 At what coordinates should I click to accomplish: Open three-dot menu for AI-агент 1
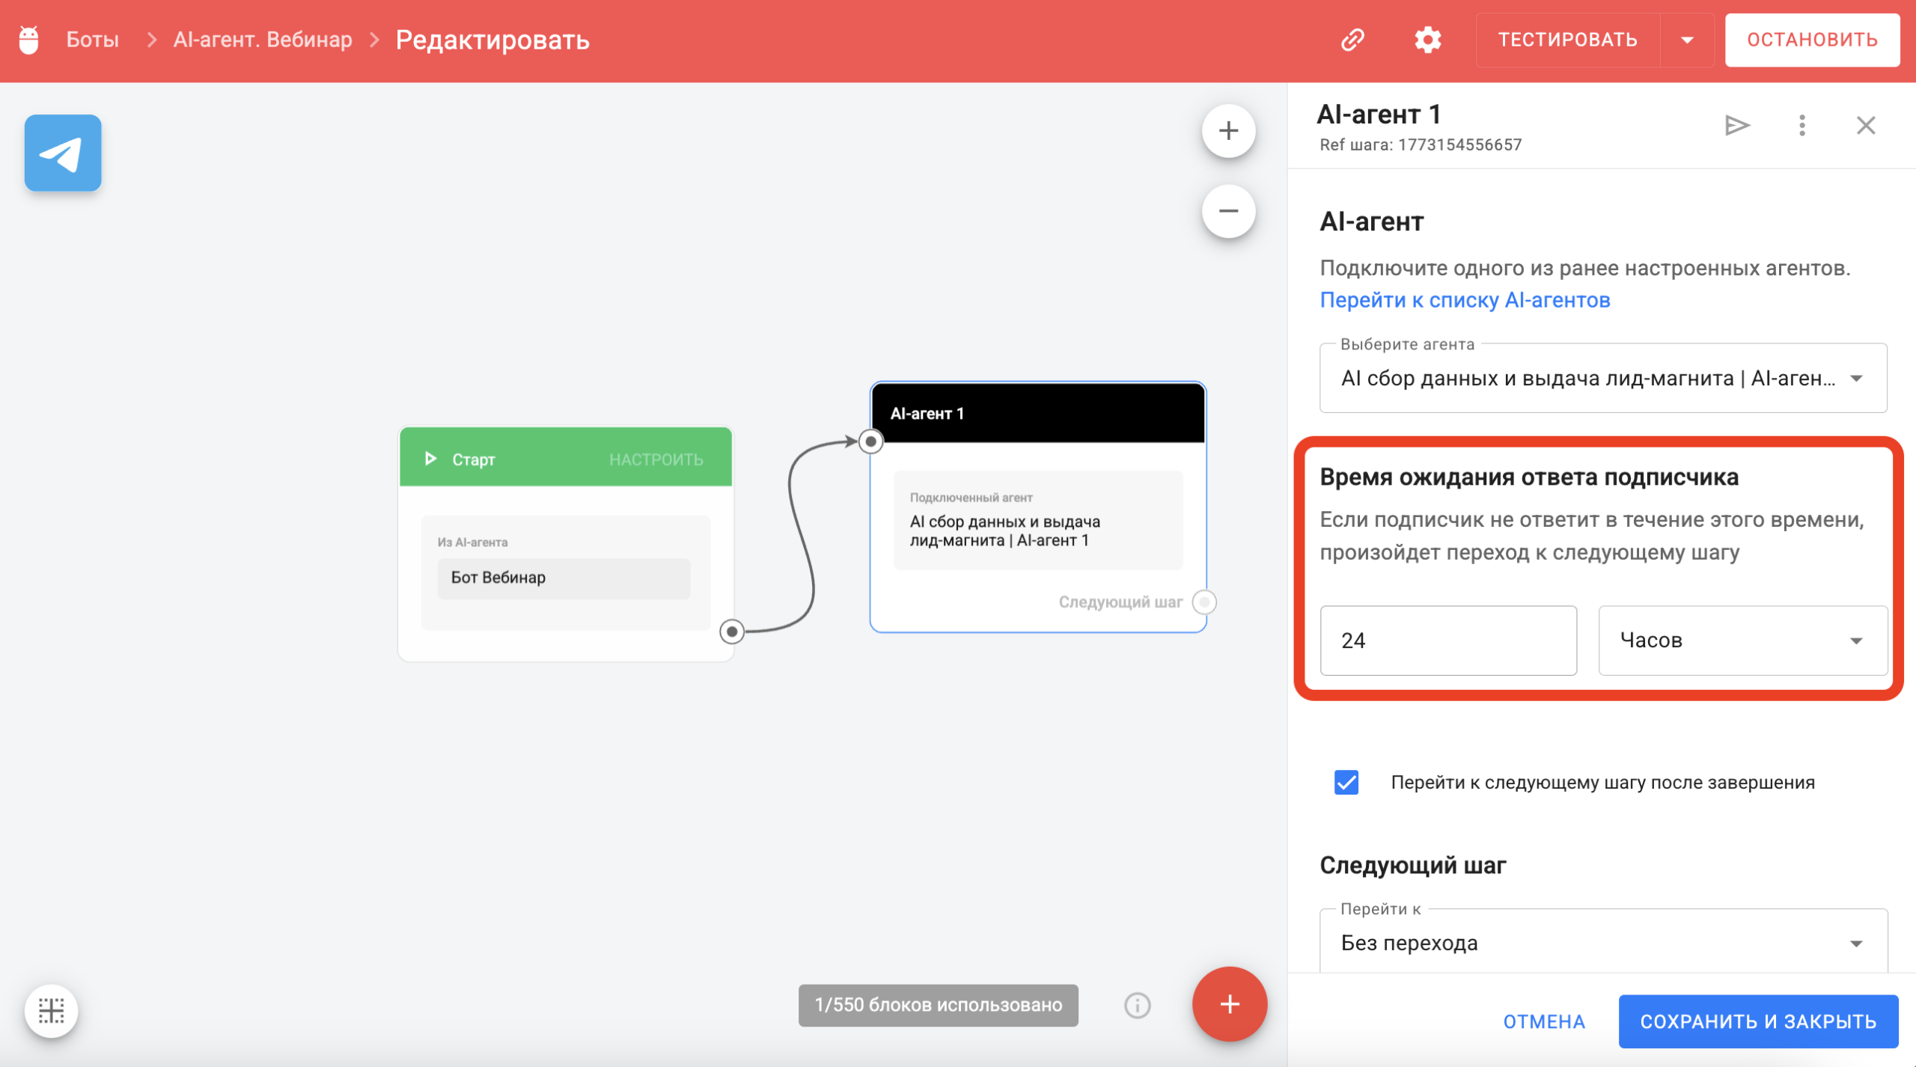coord(1801,125)
